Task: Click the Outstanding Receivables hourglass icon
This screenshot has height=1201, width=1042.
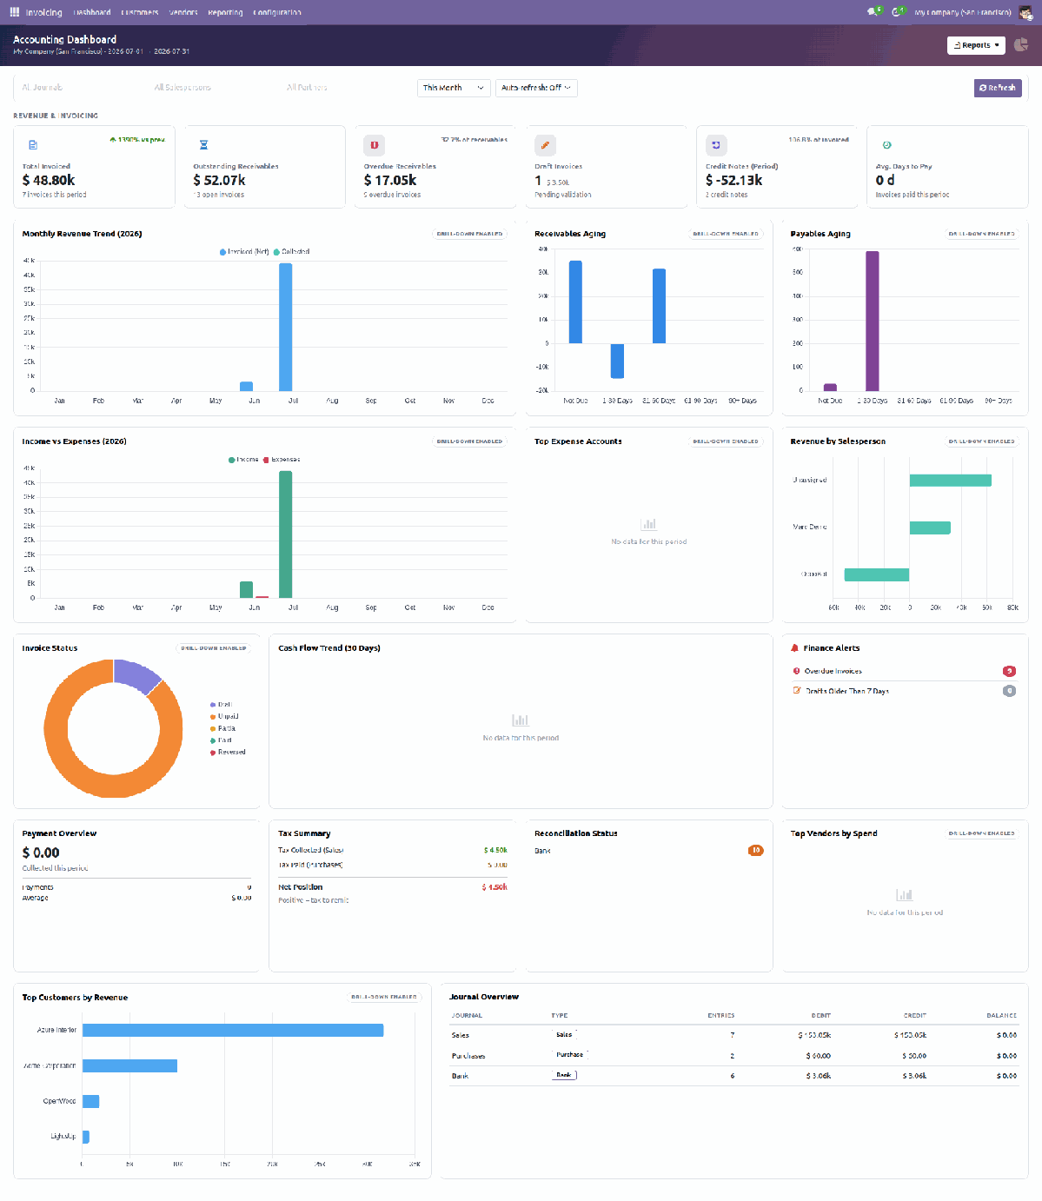Action: pyautogui.click(x=204, y=145)
